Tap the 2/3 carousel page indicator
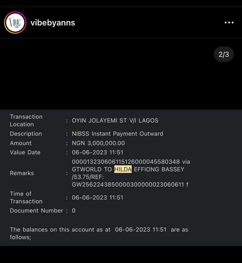The width and height of the screenshot is (242, 263). click(x=224, y=54)
